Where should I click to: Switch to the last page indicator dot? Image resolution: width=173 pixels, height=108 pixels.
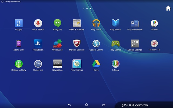[91, 8]
